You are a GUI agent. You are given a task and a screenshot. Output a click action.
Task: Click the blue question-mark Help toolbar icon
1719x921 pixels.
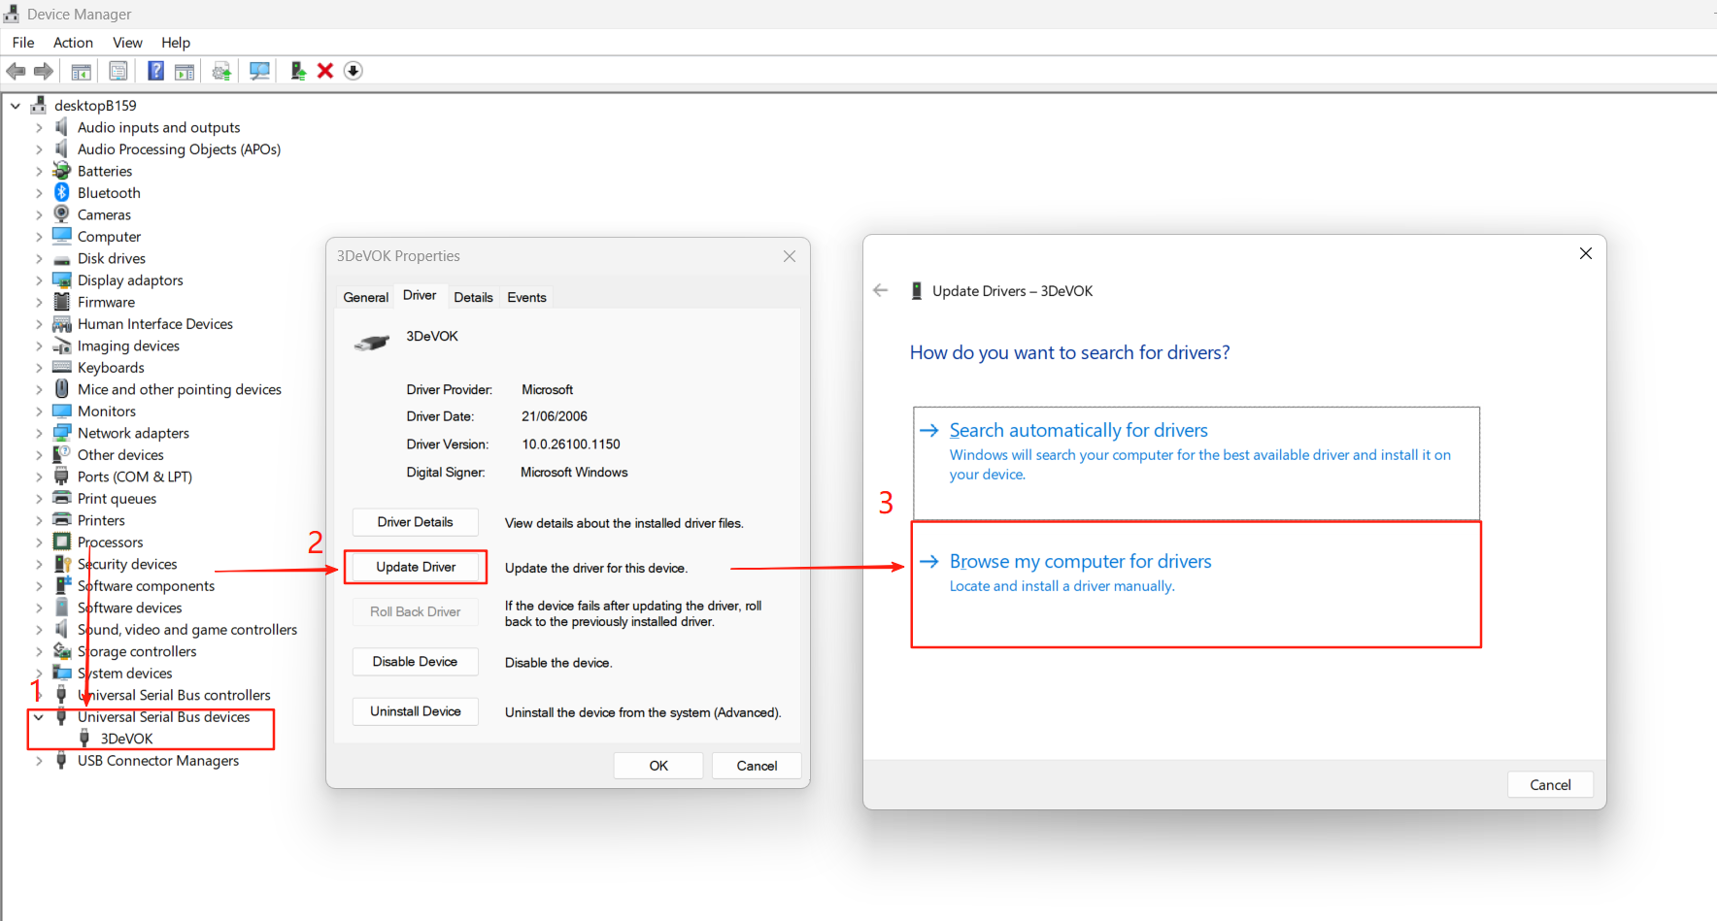(x=155, y=71)
